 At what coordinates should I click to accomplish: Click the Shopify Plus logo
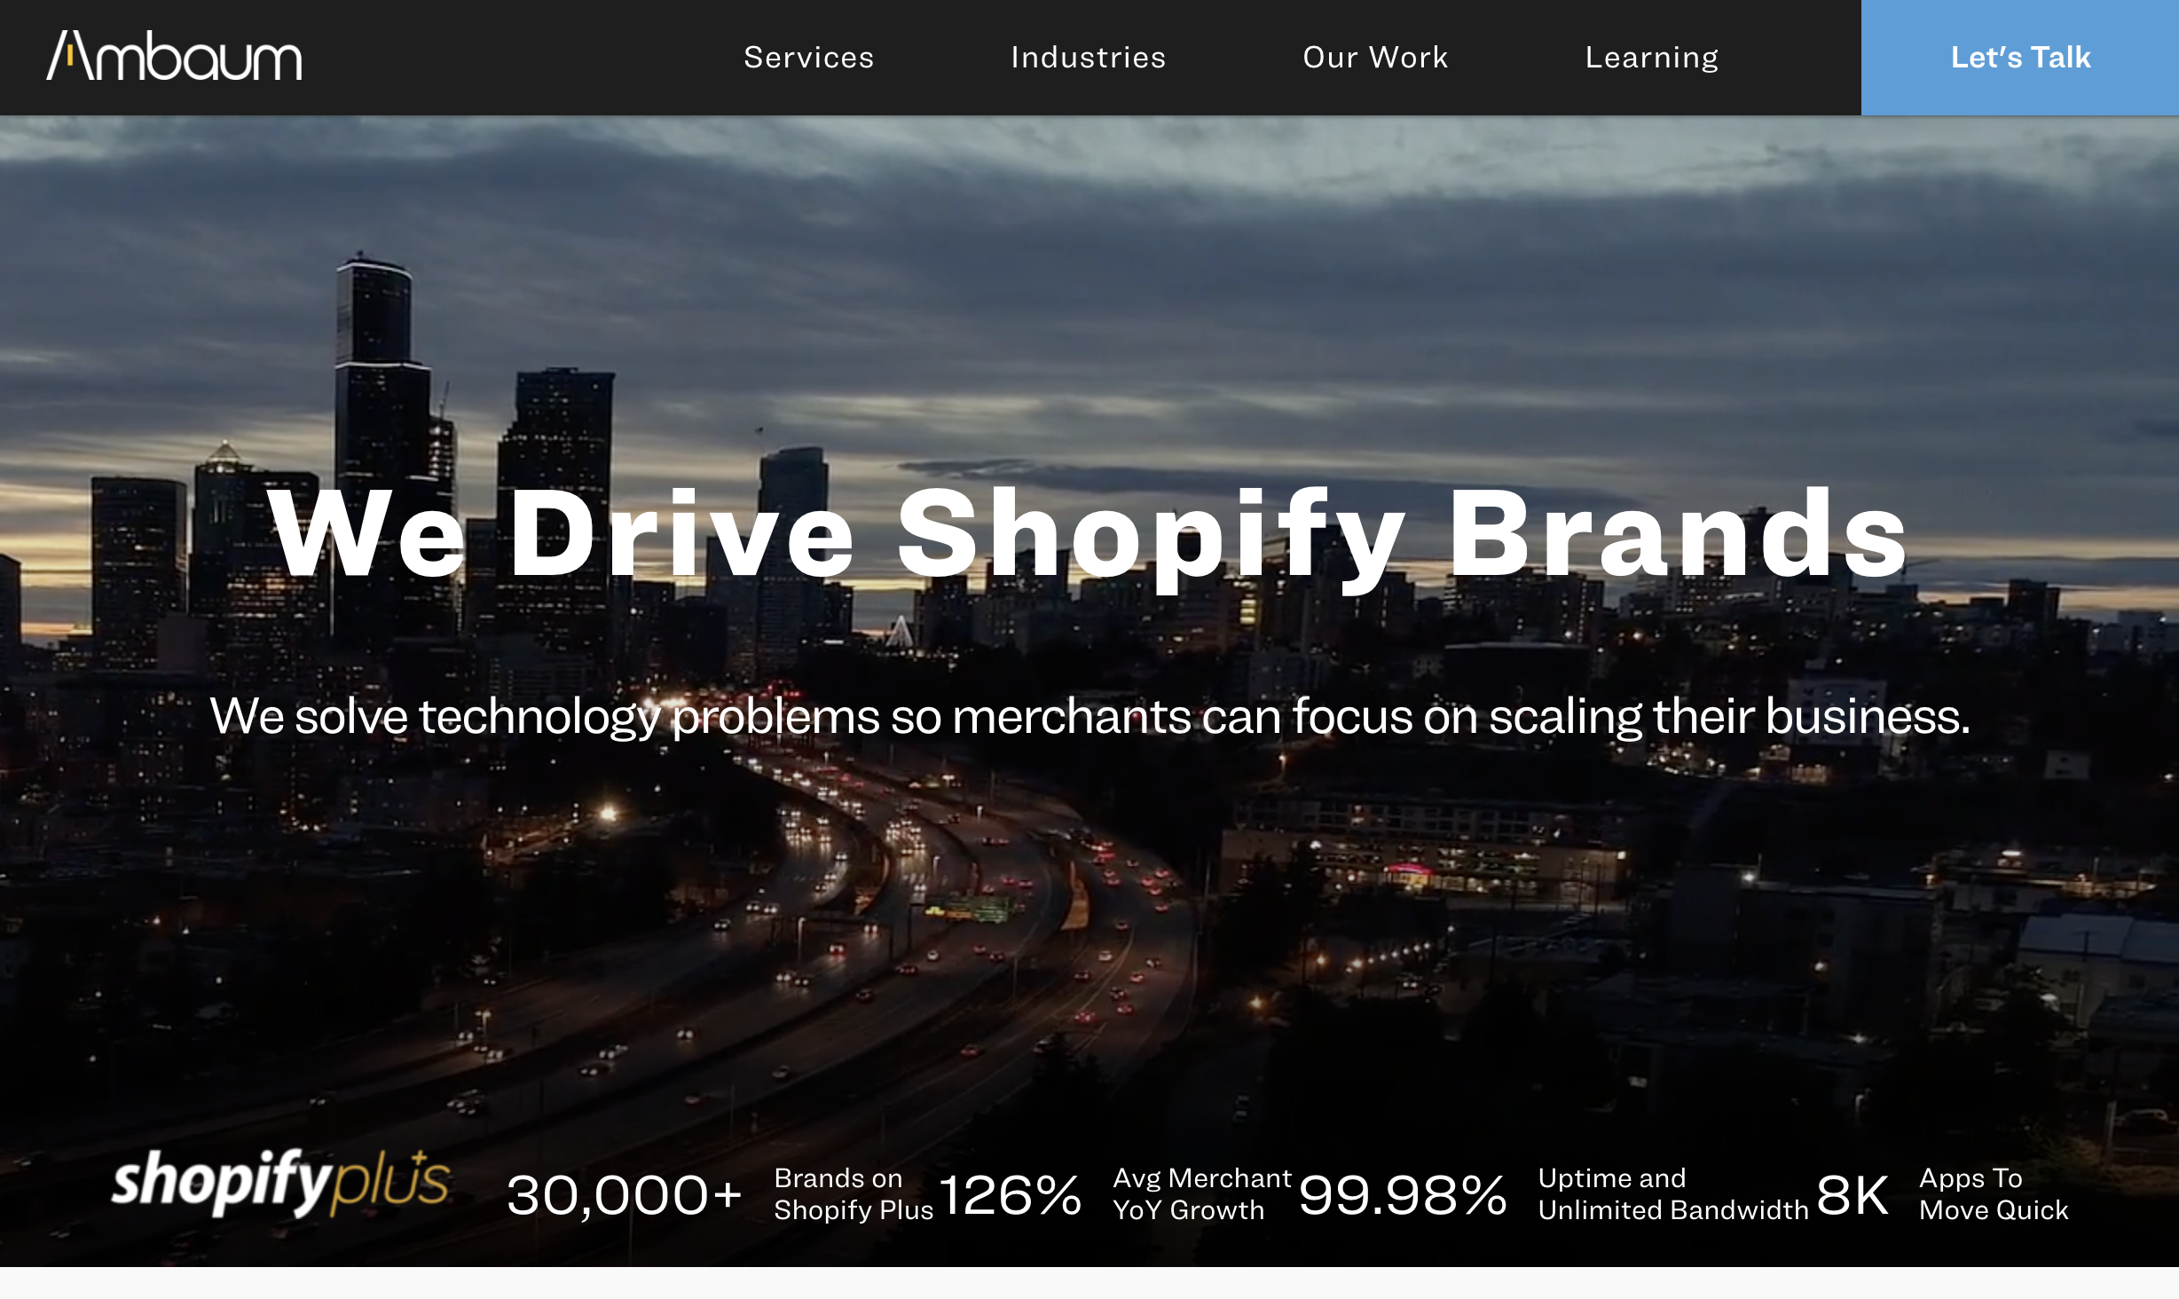[280, 1182]
